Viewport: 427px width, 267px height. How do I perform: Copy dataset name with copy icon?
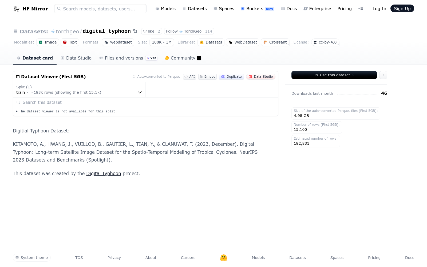(135, 31)
